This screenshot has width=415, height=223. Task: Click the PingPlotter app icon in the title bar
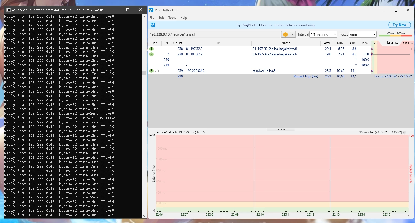[x=151, y=10]
